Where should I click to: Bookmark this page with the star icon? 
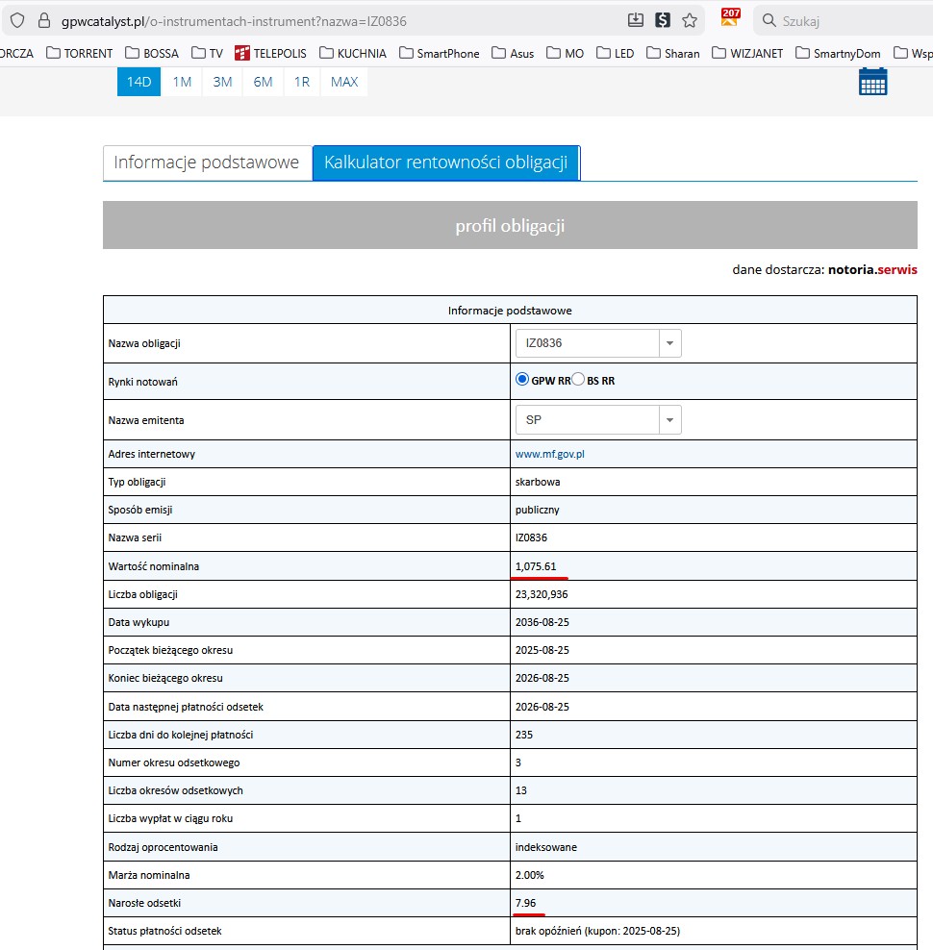click(x=690, y=20)
